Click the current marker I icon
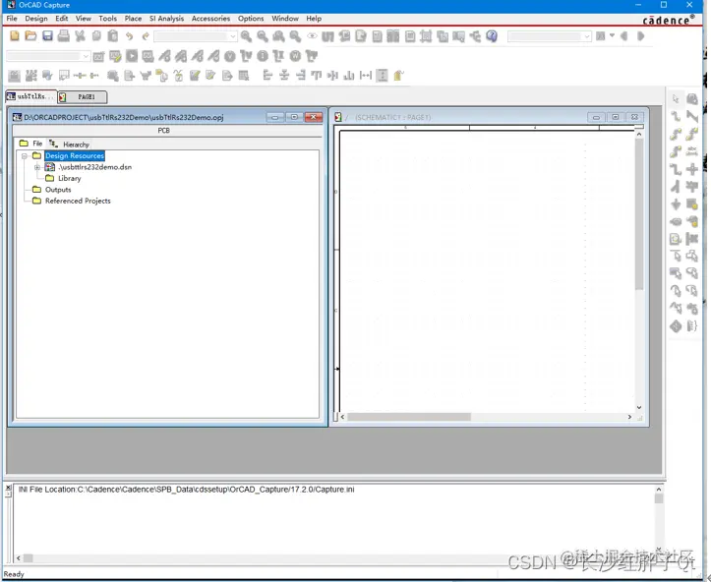This screenshot has height=582, width=711. tap(263, 56)
